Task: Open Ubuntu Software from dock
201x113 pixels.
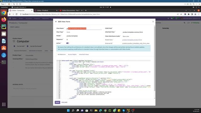Action: (x=4, y=48)
